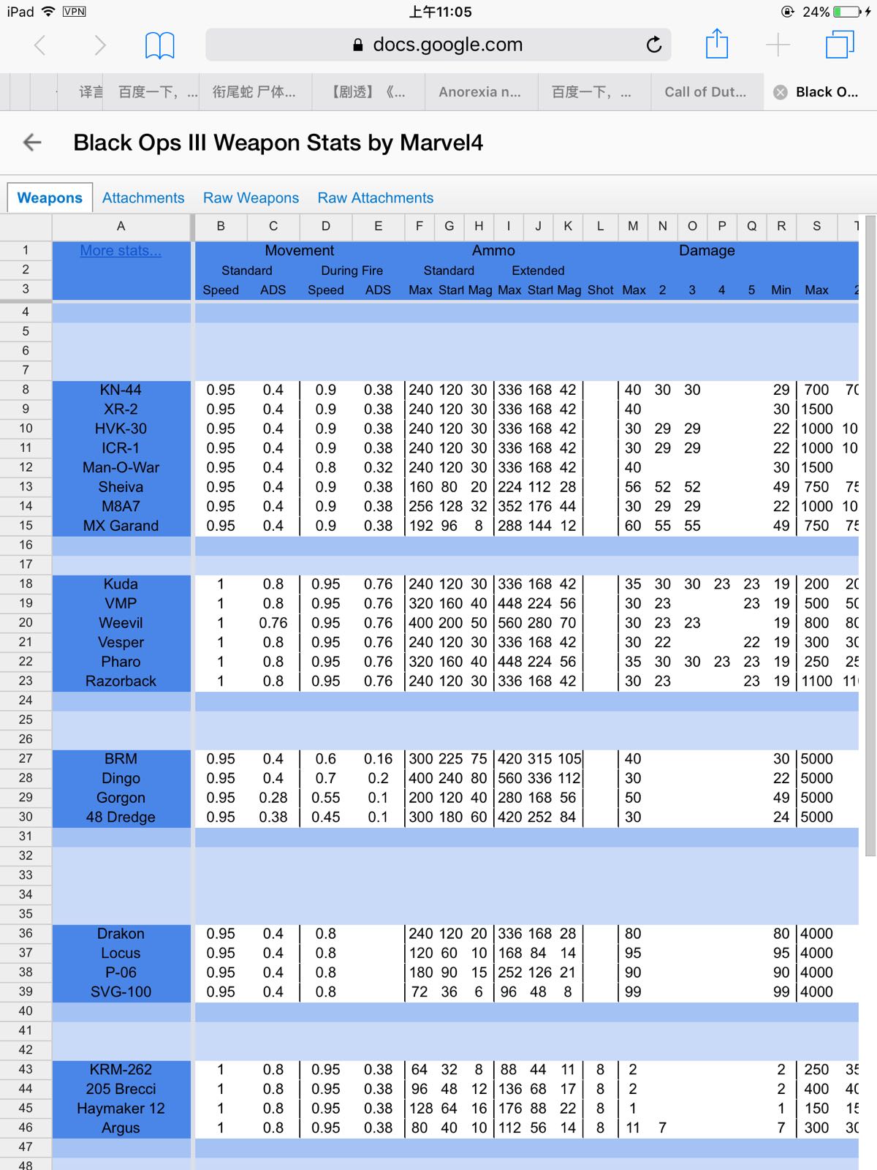Select the Sheiva weapon cell
Screen dimensions: 877x1170
(x=121, y=487)
